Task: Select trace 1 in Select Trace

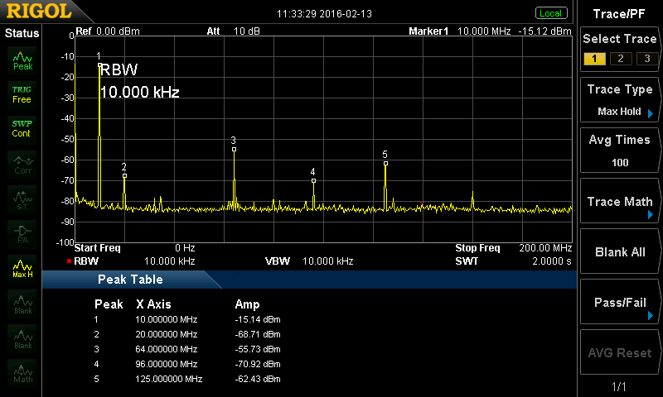Action: pyautogui.click(x=593, y=58)
